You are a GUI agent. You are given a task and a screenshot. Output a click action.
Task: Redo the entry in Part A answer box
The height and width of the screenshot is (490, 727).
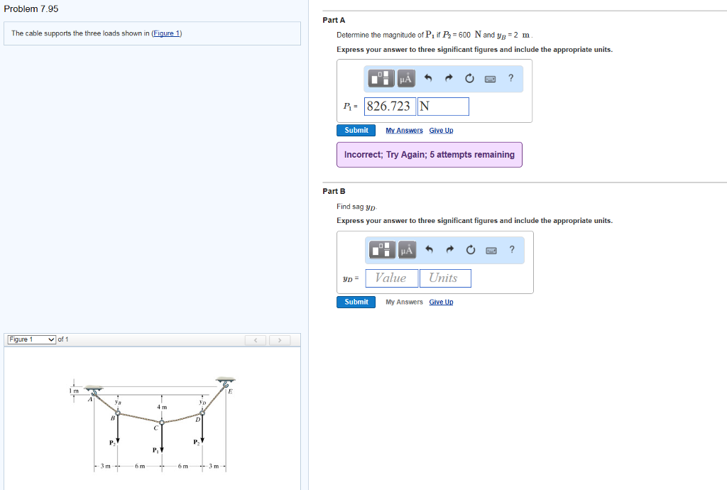(x=449, y=78)
